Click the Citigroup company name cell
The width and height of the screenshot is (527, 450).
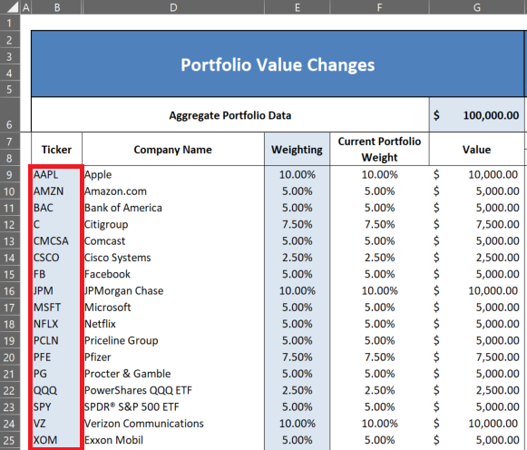point(173,224)
